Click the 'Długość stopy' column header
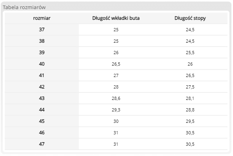Image resolution: width=233 pixels, height=156 pixels. point(190,18)
